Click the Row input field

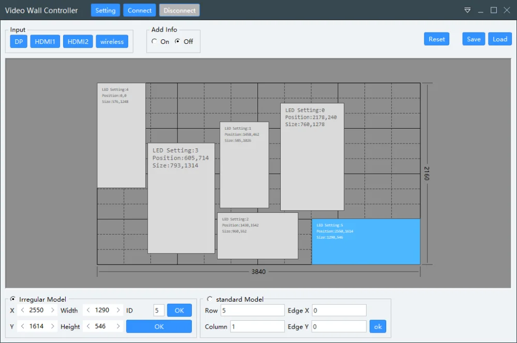click(x=253, y=310)
